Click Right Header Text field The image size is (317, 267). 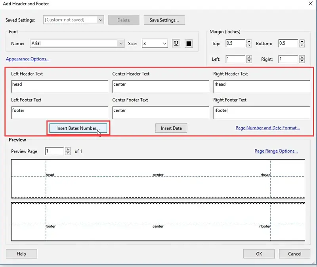[262, 86]
